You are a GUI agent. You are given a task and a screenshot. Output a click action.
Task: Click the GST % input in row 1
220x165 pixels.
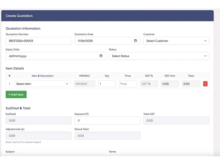pos(149,84)
